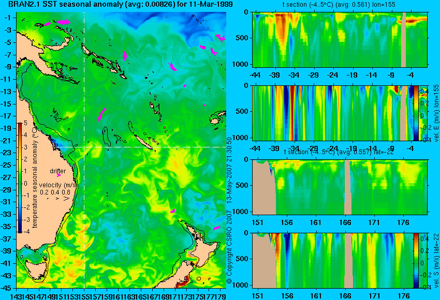Click the 't section ... lat=-22' panel title
The width and height of the screenshot is (440, 300).
coord(339,152)
